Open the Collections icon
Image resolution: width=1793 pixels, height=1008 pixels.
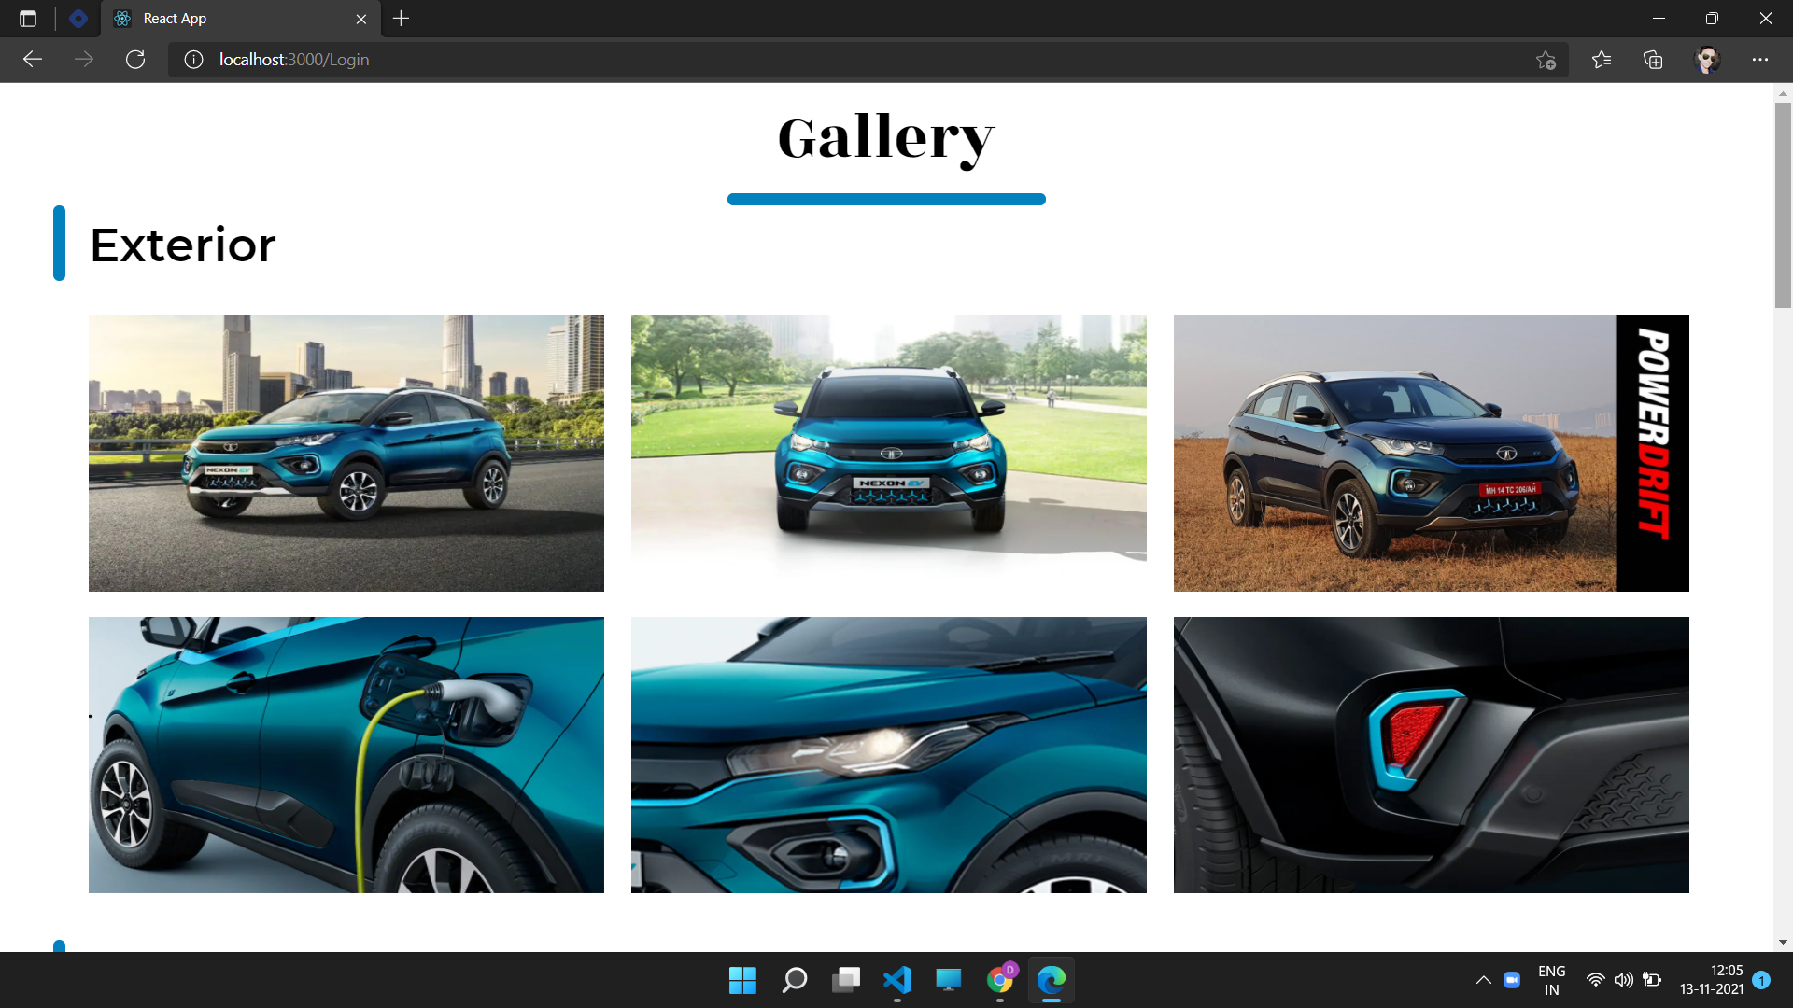[x=1653, y=60]
